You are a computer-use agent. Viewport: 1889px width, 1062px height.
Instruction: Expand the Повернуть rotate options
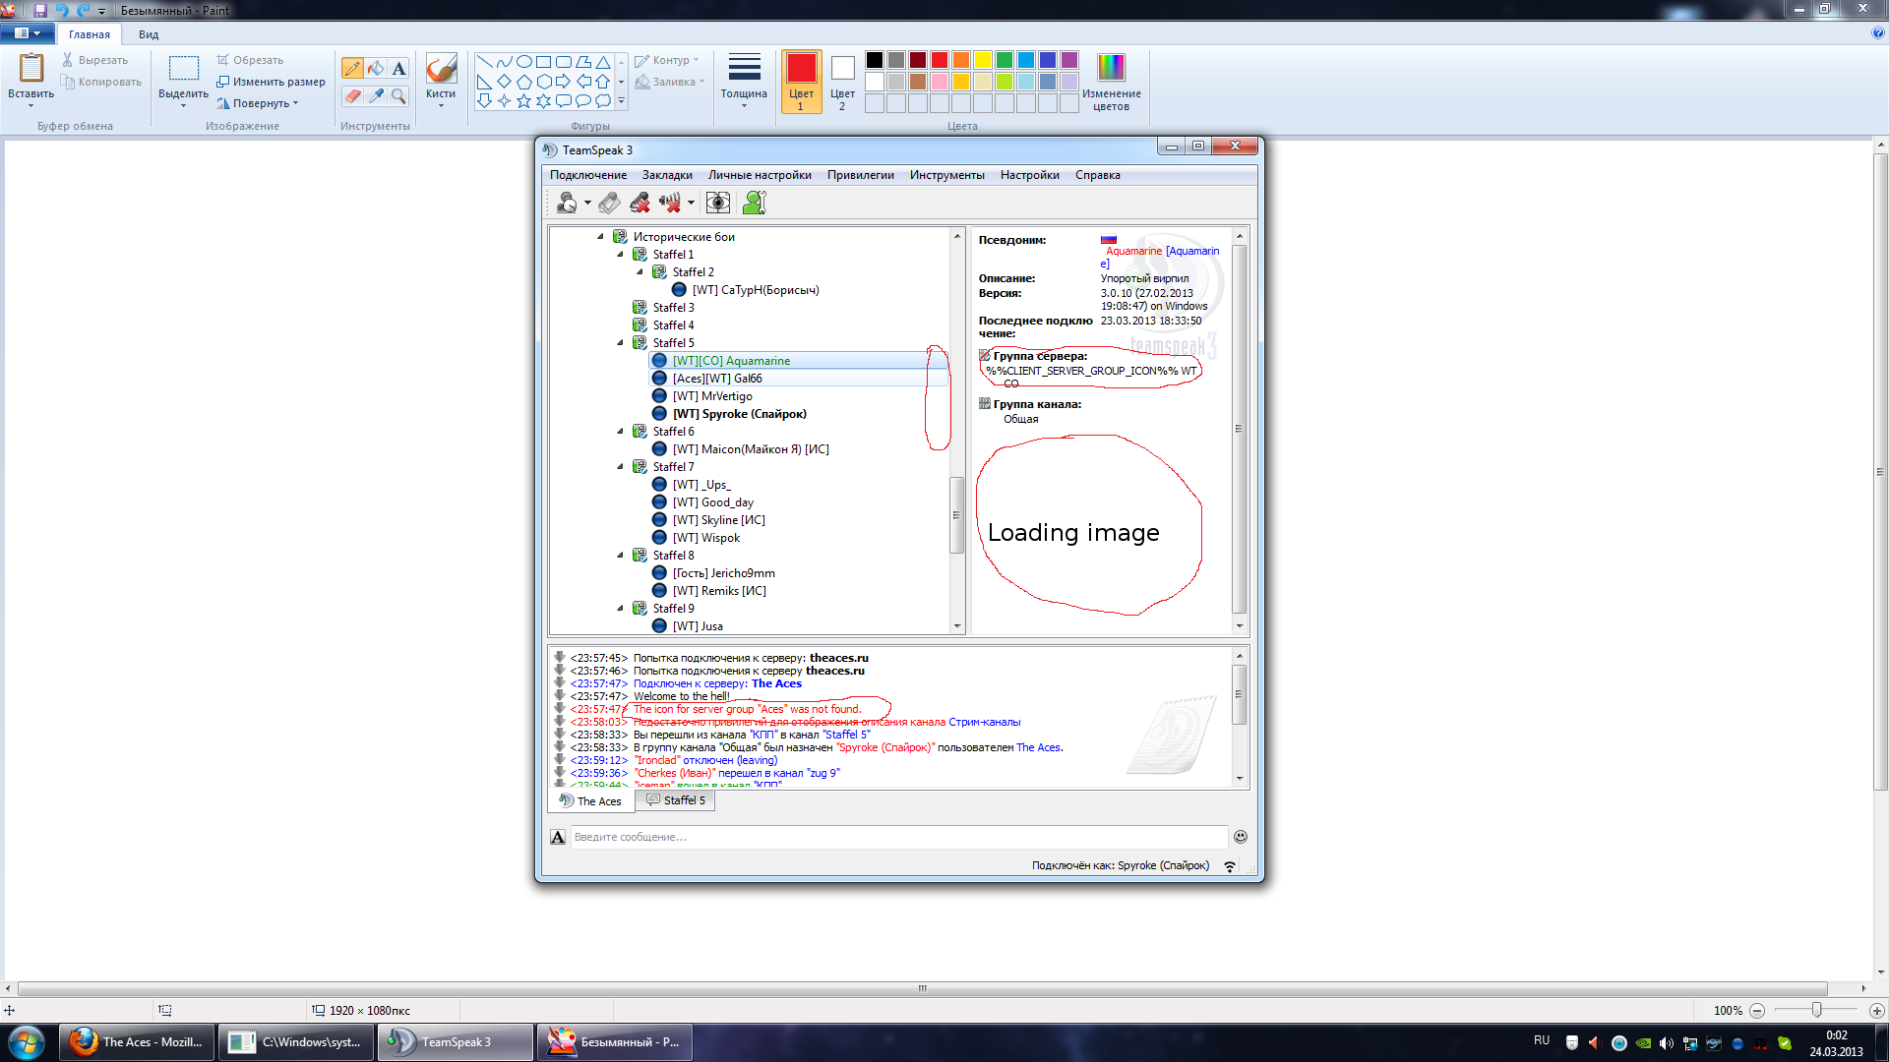(x=260, y=103)
